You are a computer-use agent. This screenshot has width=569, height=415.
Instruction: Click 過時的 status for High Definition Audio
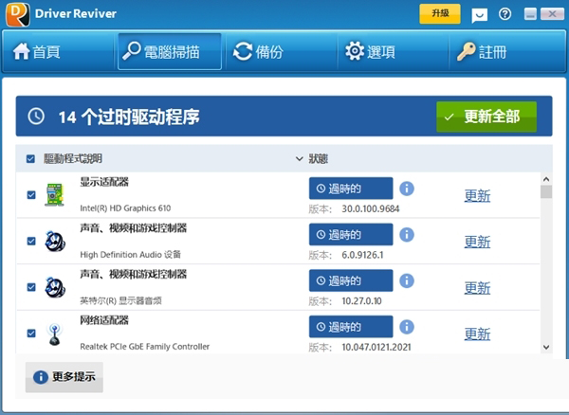click(x=351, y=234)
